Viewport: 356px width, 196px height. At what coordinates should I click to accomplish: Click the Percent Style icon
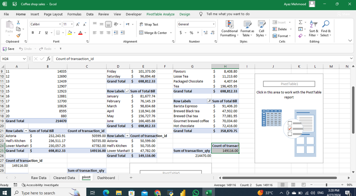tap(192, 33)
